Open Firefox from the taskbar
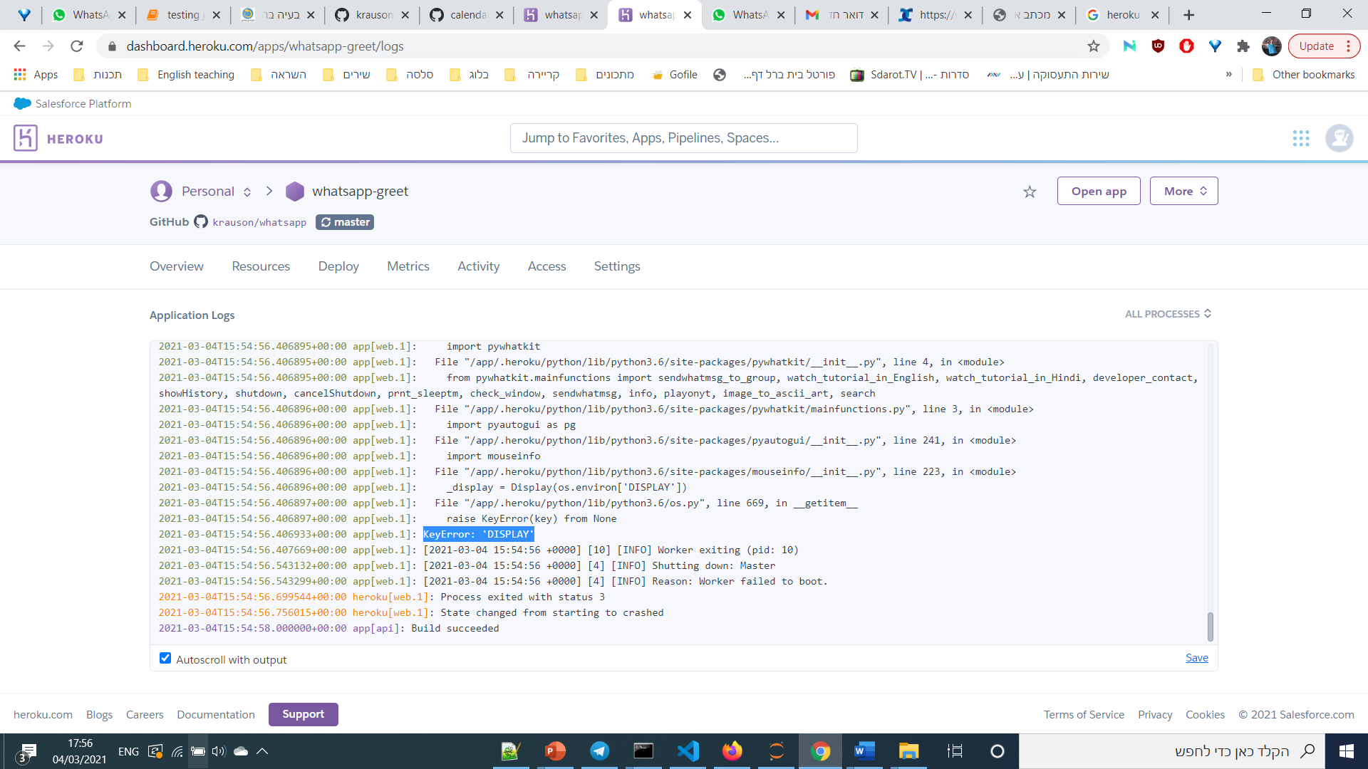The width and height of the screenshot is (1368, 769). [x=732, y=751]
